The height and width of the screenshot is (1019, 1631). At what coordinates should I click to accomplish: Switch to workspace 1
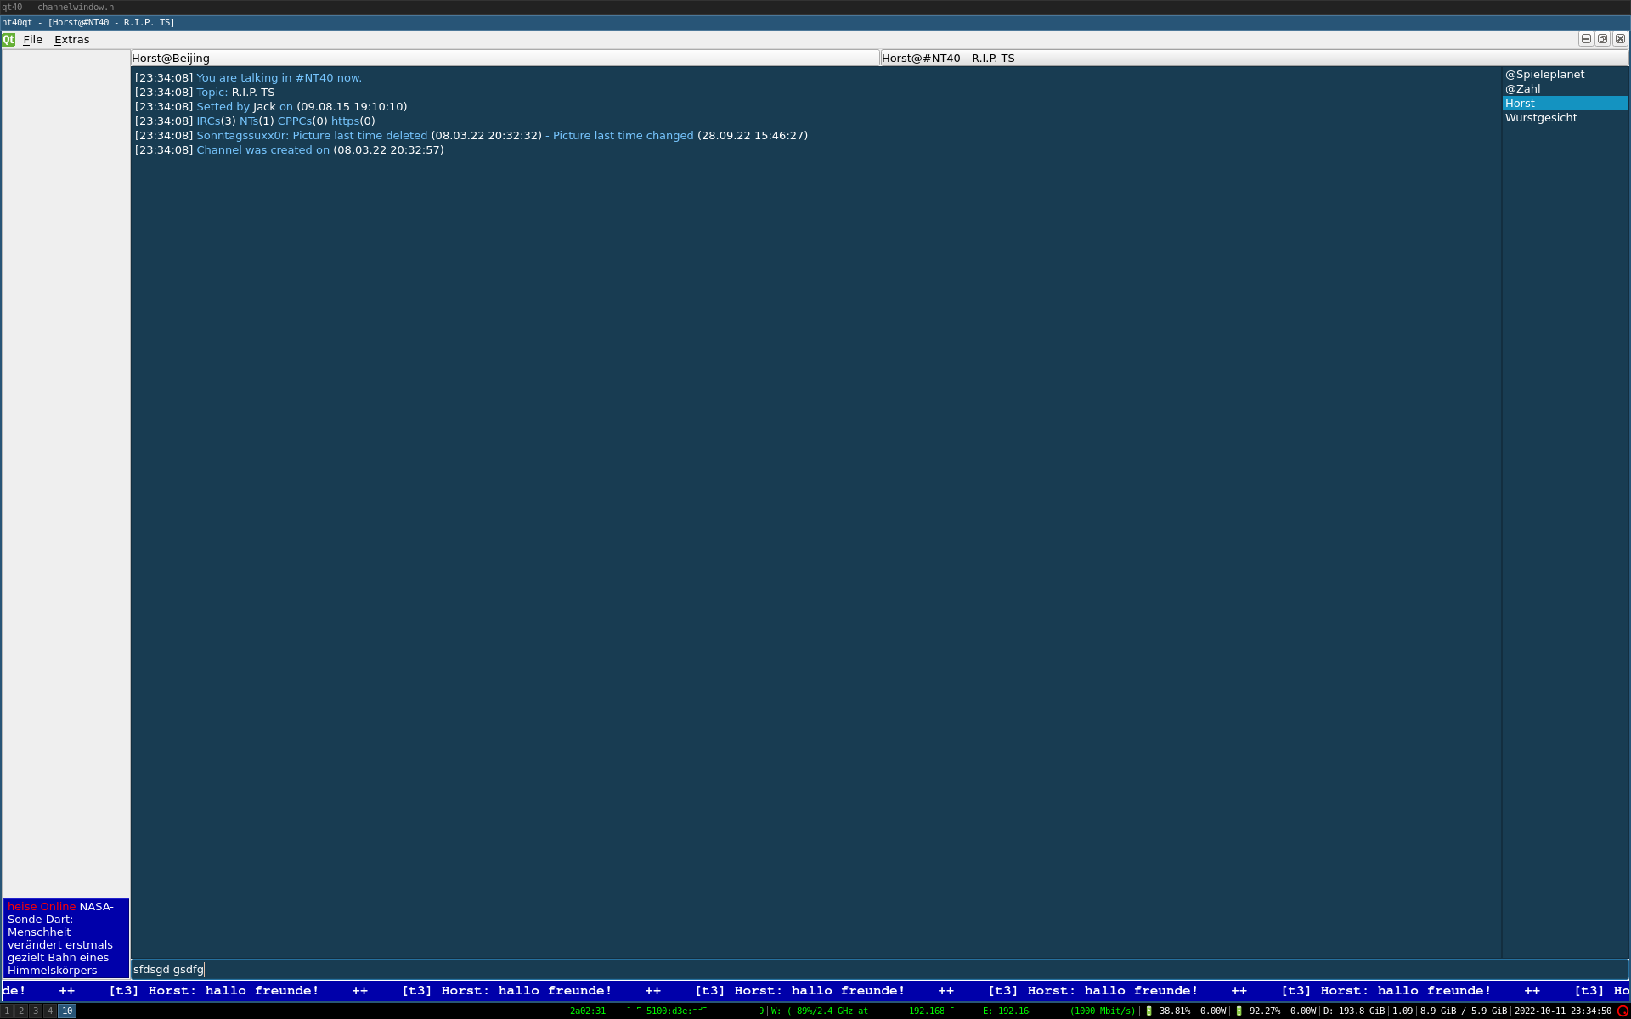pyautogui.click(x=8, y=1011)
